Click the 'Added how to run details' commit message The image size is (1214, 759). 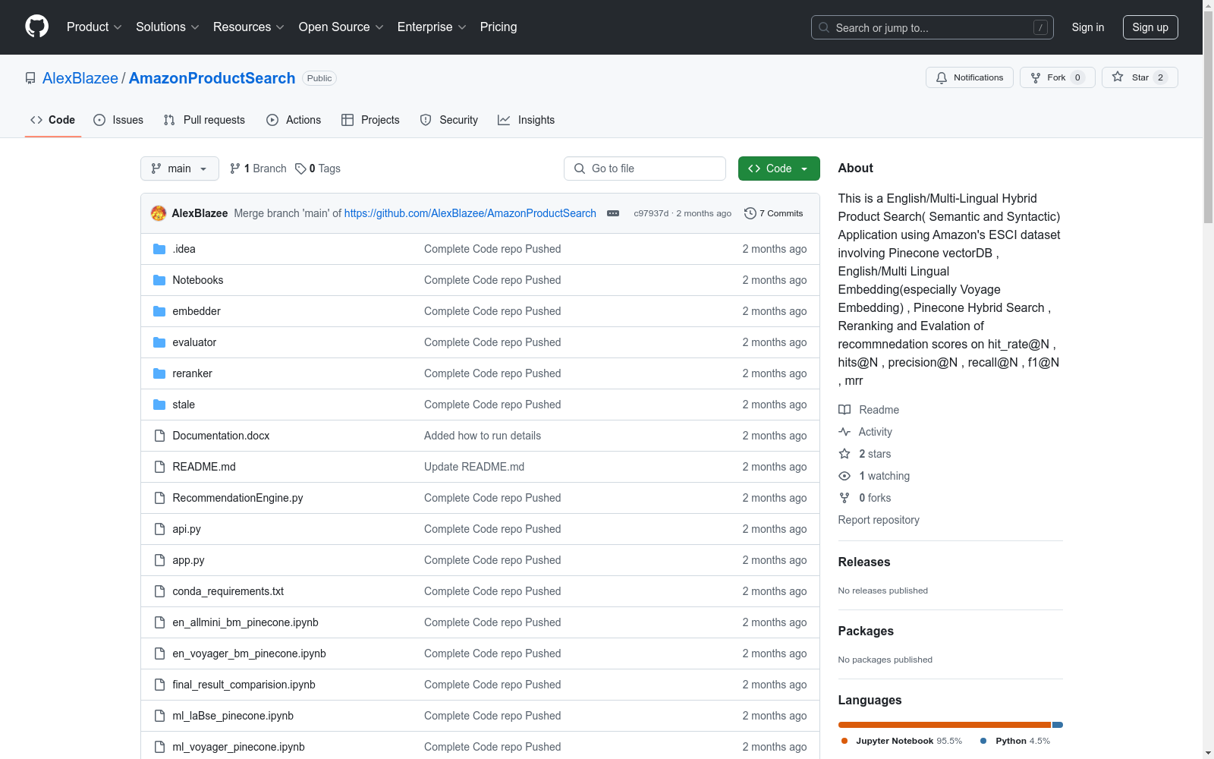click(x=483, y=436)
